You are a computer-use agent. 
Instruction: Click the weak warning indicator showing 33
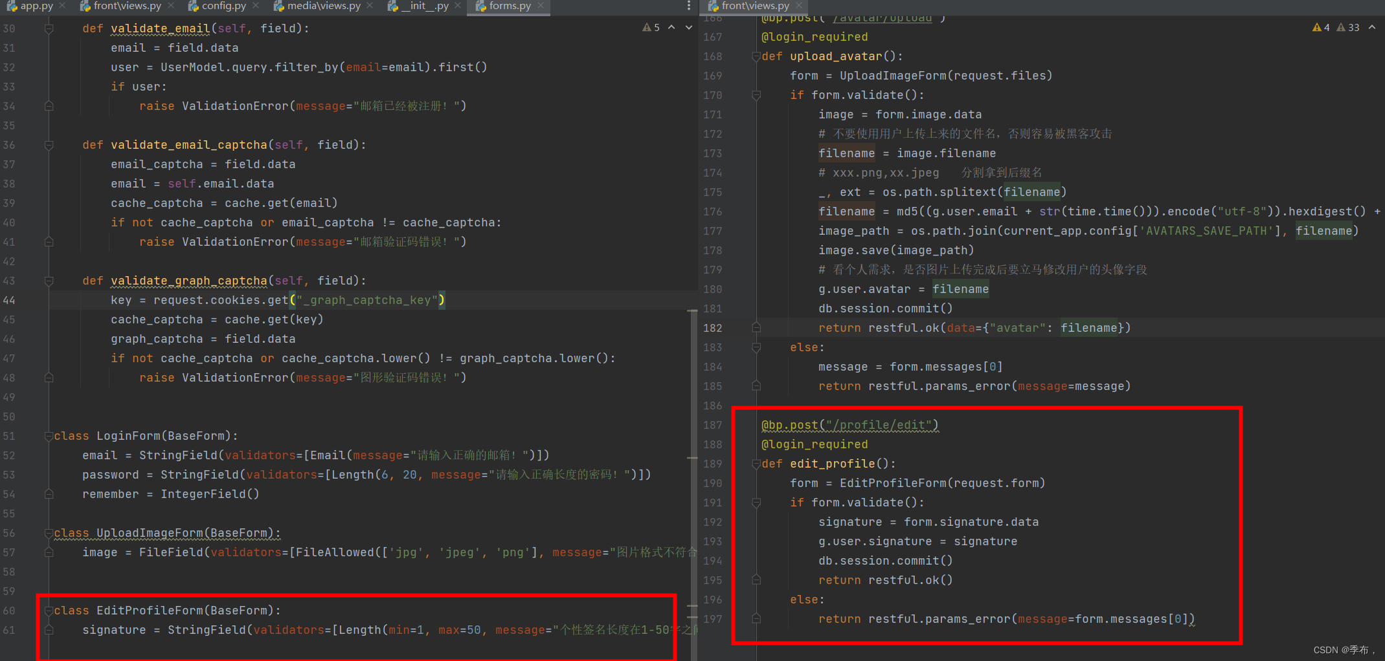1348,28
